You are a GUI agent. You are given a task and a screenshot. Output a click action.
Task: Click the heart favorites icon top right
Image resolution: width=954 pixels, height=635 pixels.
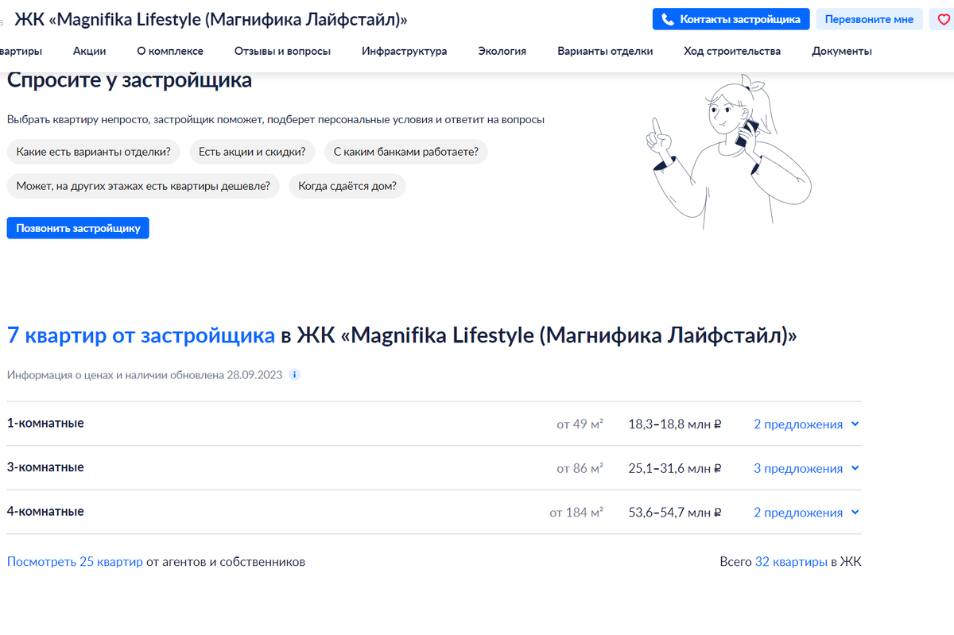pos(945,18)
